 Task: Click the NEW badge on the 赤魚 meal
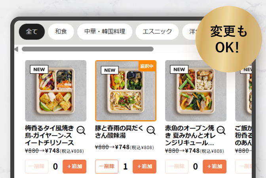click(x=179, y=69)
